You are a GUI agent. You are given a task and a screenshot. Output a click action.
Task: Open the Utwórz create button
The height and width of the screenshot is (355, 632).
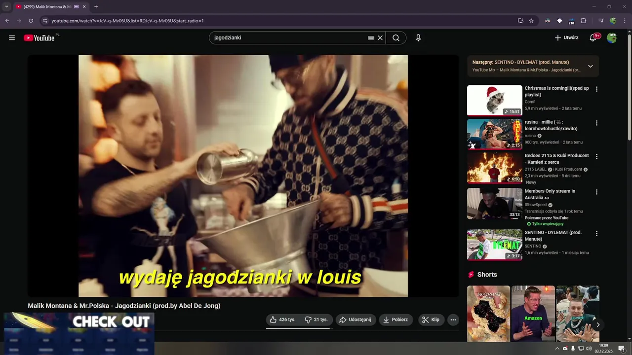(x=566, y=37)
